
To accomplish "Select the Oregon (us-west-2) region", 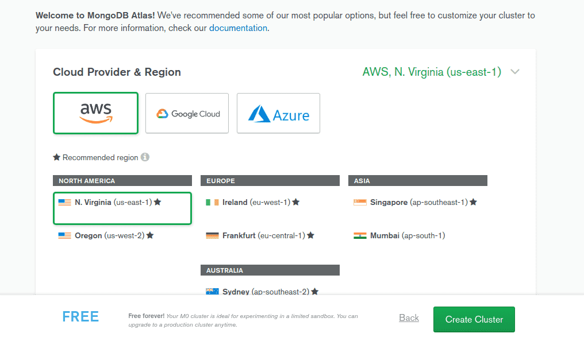I will coord(122,235).
